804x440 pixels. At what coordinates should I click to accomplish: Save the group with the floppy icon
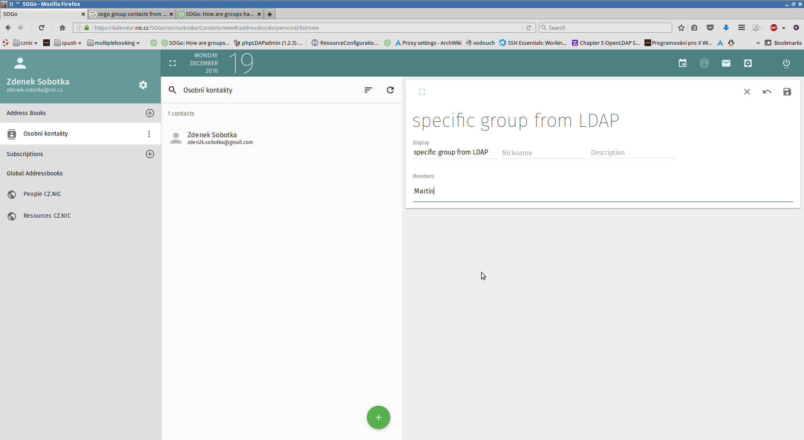787,92
